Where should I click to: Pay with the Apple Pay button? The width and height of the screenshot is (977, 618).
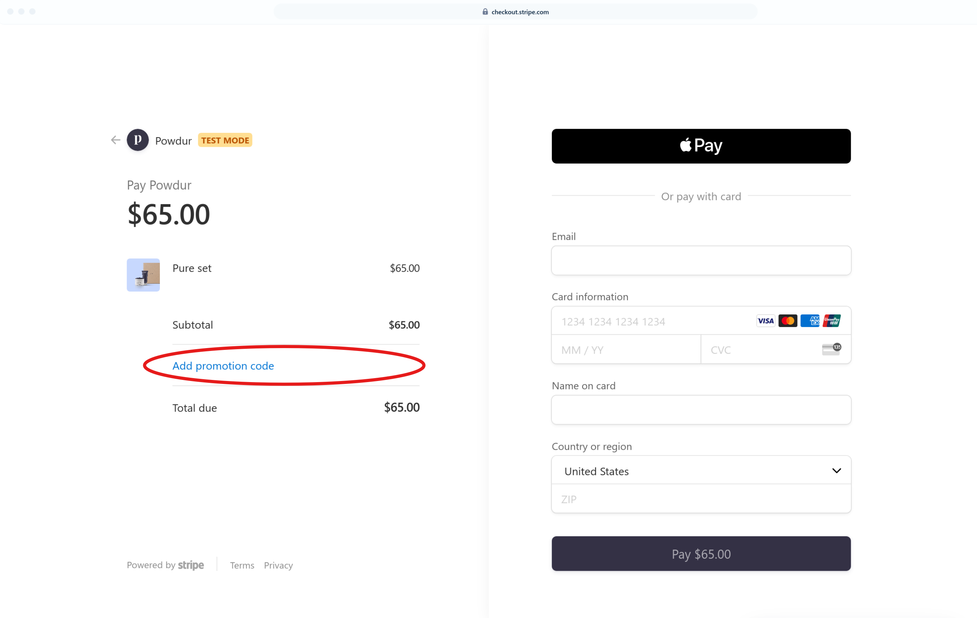pyautogui.click(x=701, y=146)
